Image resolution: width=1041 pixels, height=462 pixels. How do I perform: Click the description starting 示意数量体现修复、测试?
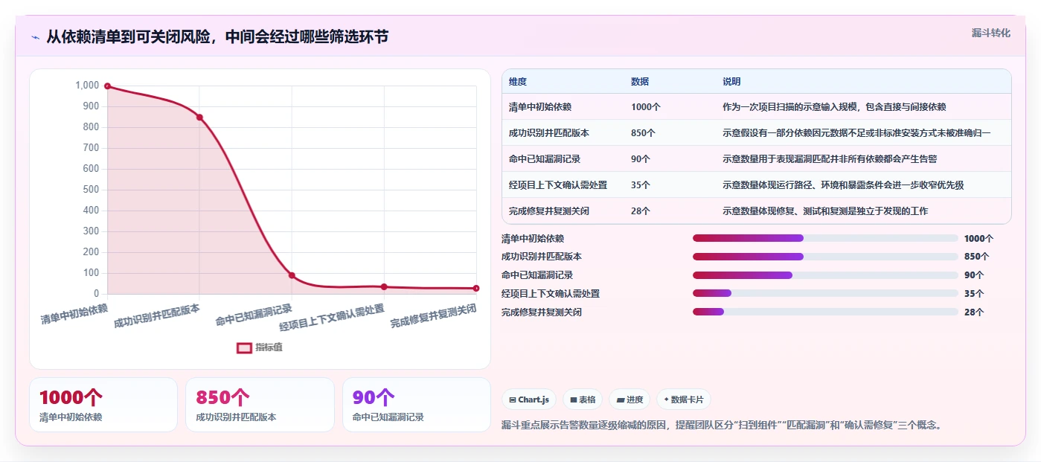pos(825,211)
